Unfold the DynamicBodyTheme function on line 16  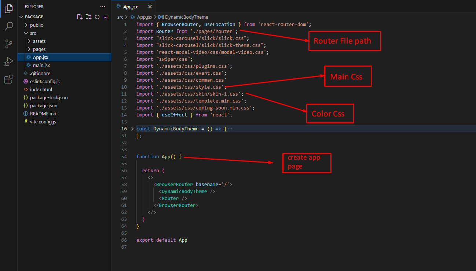(x=132, y=129)
